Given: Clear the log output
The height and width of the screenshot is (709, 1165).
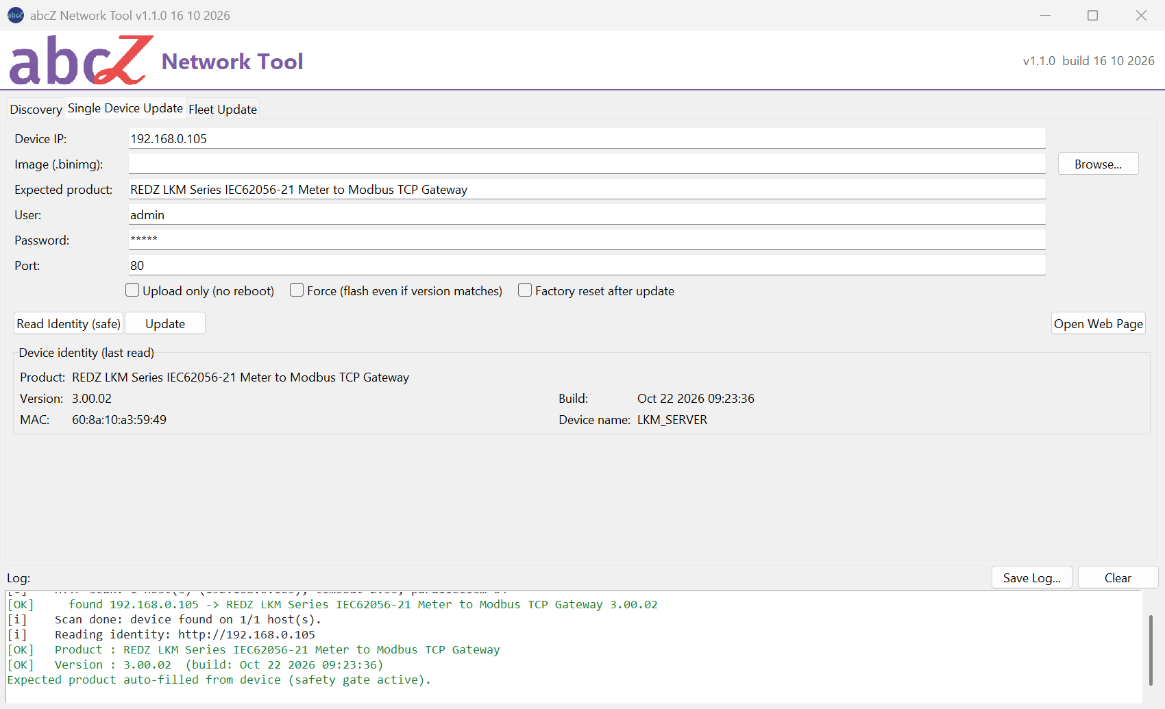Looking at the screenshot, I should [x=1118, y=577].
